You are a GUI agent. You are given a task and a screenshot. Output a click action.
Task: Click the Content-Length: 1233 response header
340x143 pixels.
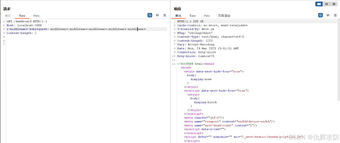195,41
